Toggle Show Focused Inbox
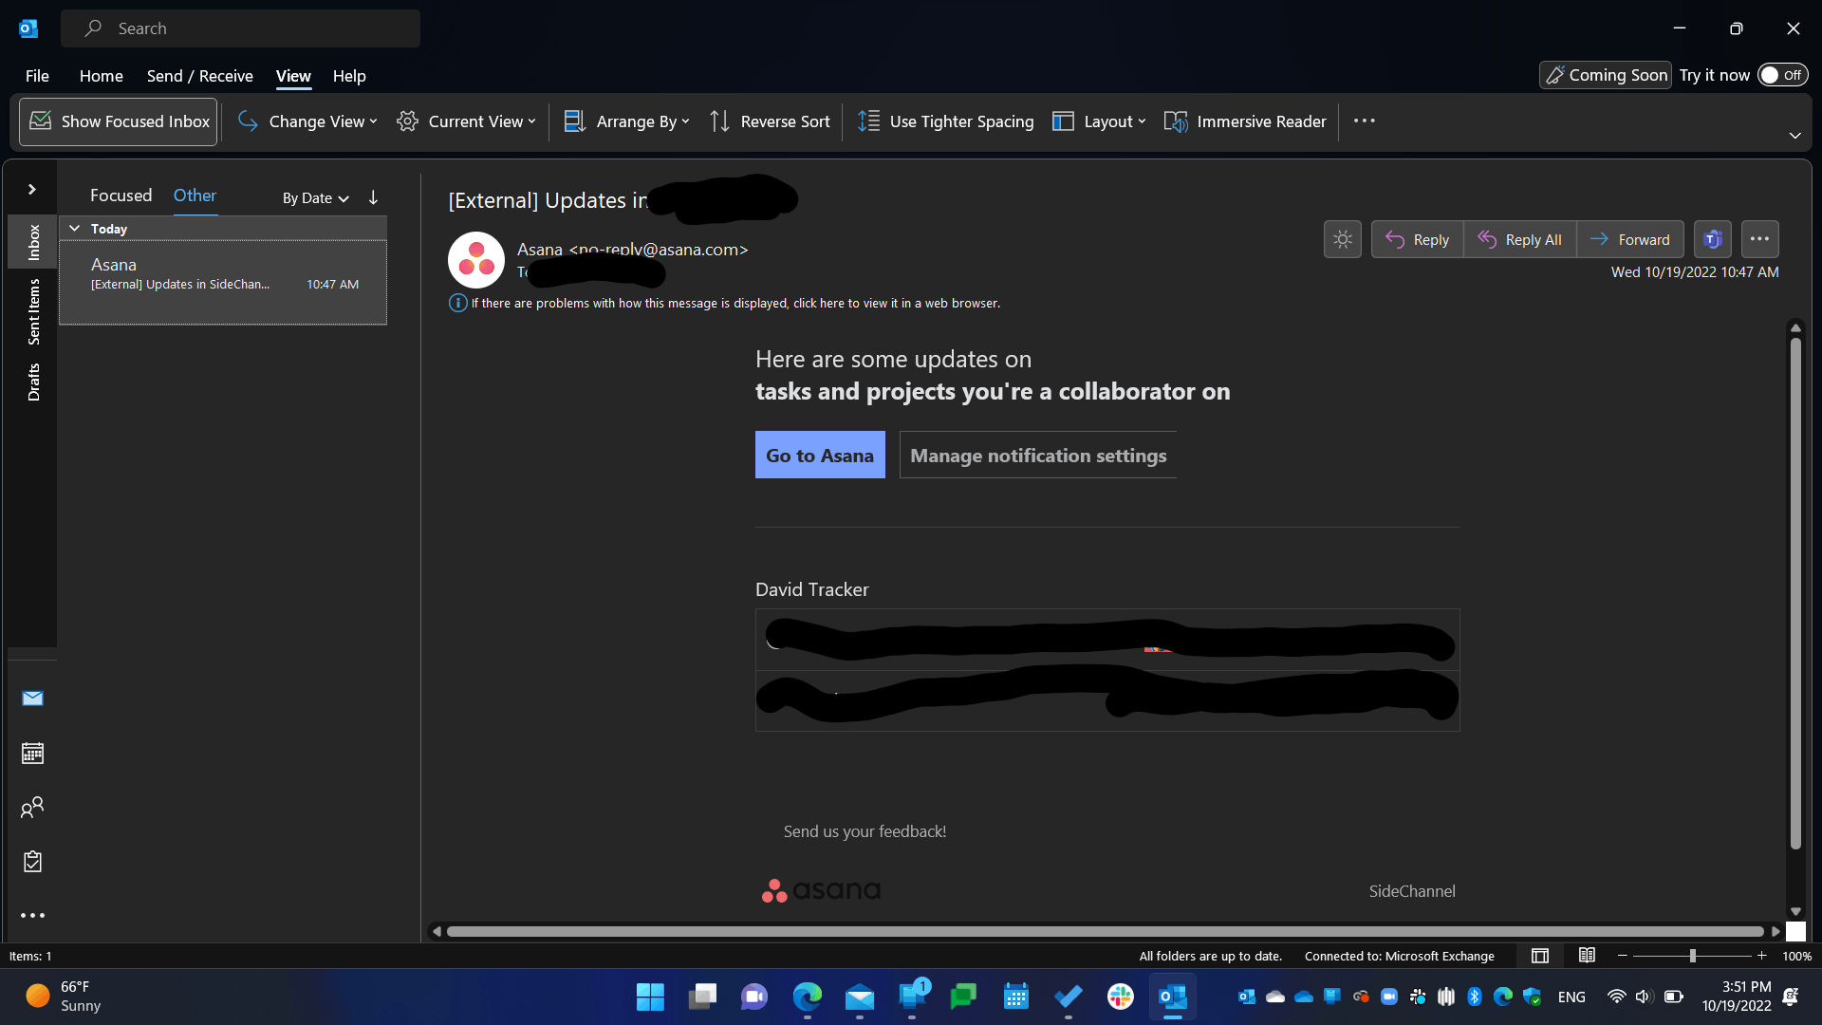Viewport: 1822px width, 1025px height. (x=120, y=121)
